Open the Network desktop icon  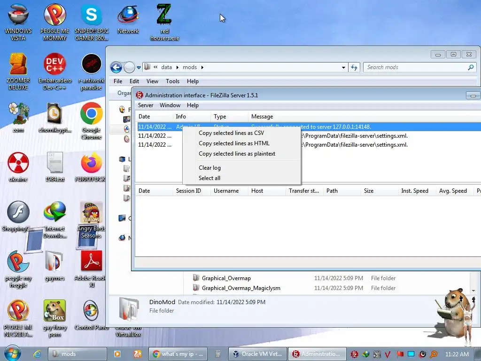128,18
